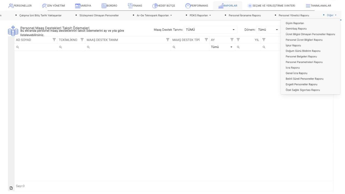Open Personel Yönetici Raporu link
Screen dimensions: 345x194
(294, 15)
